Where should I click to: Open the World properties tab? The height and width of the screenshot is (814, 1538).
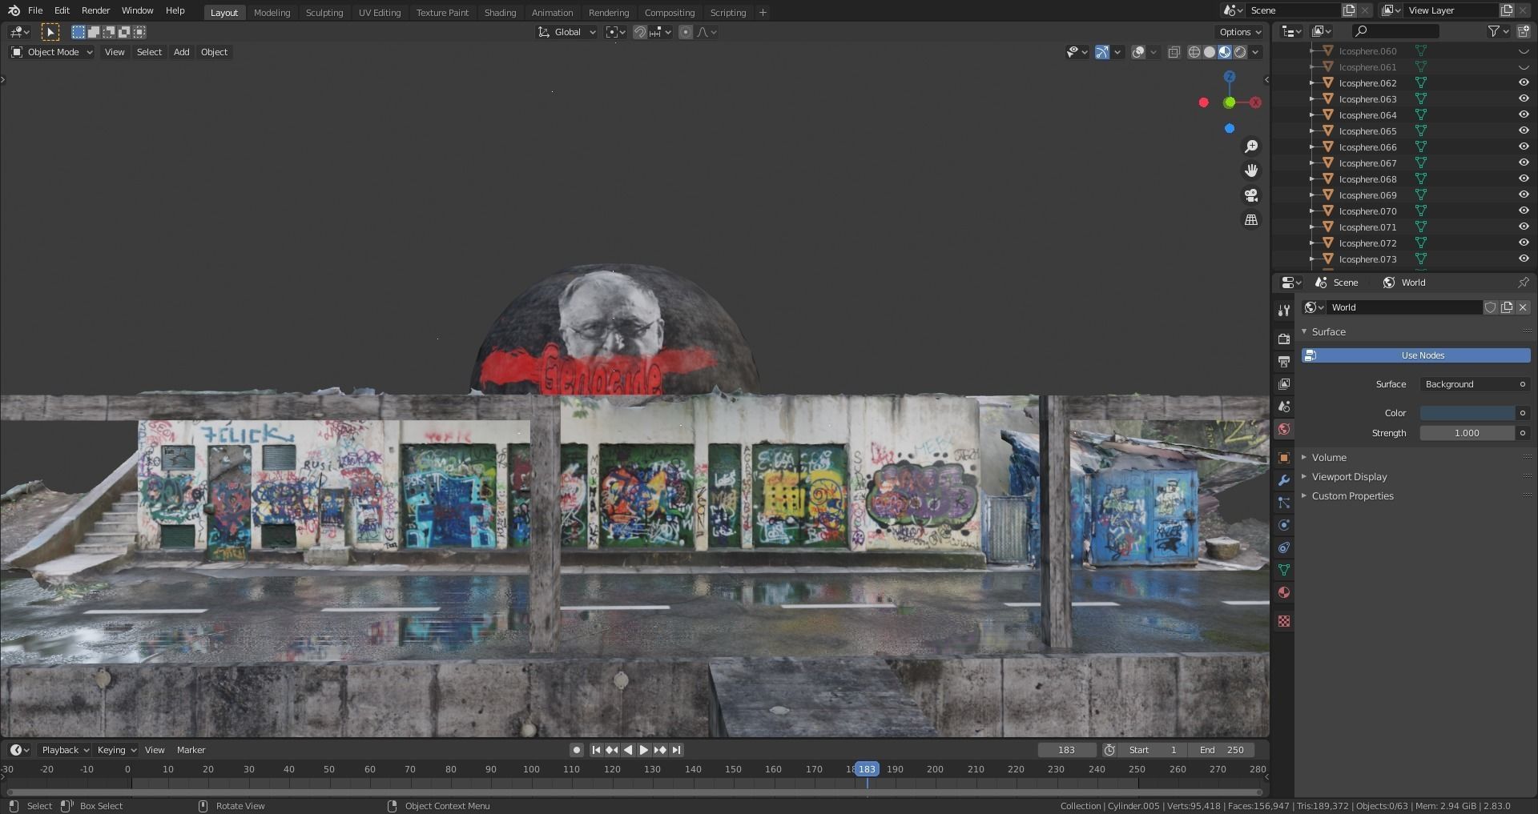click(1284, 429)
